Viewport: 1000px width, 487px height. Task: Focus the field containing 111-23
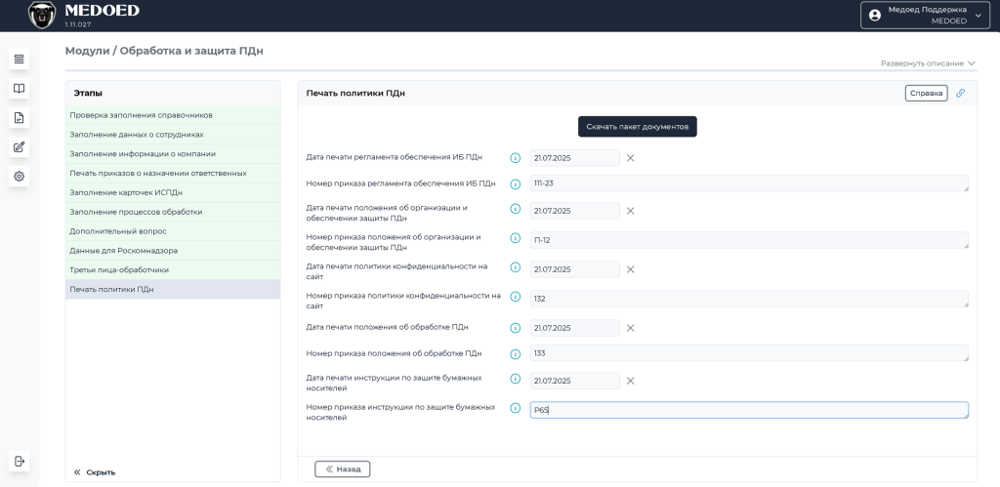[749, 183]
